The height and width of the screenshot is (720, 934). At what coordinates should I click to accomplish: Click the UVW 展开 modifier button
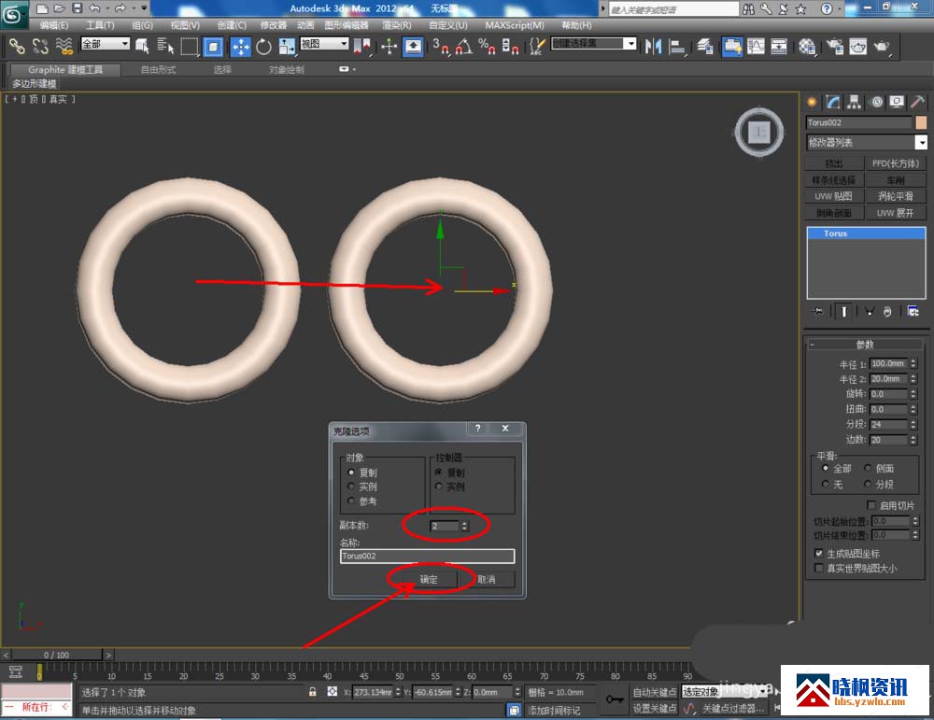(x=896, y=213)
